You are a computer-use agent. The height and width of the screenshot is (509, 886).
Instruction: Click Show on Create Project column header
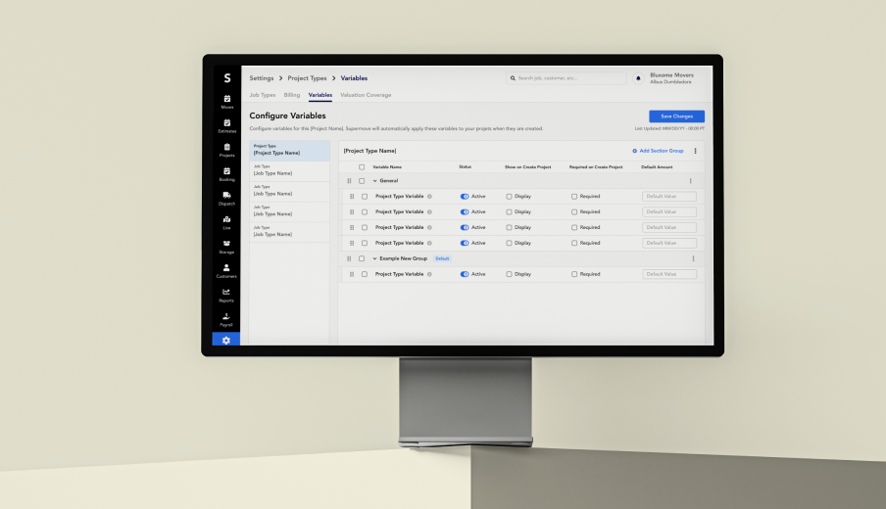coord(527,167)
